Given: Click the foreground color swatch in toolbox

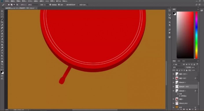Looking at the screenshot, I should [x=1, y=72].
